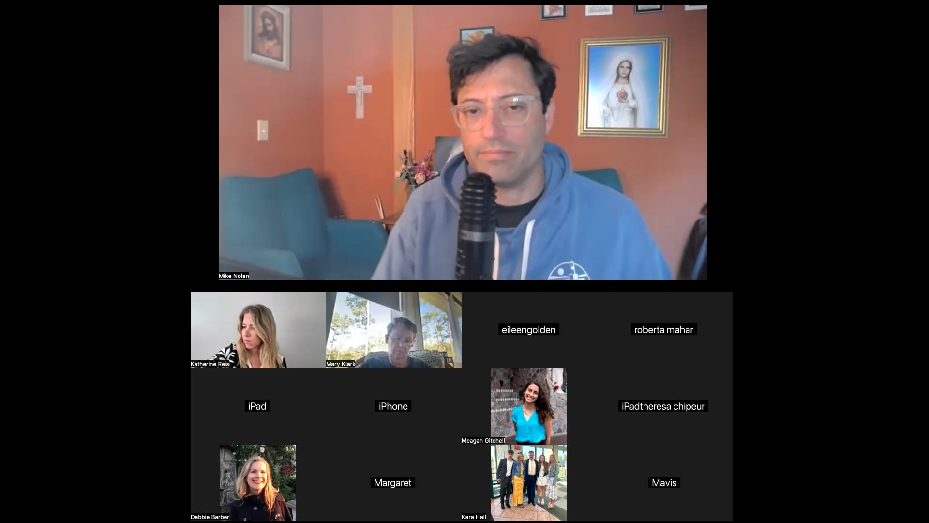Click Meagan Gitchell's profile photo
The height and width of the screenshot is (523, 929).
[x=528, y=406]
